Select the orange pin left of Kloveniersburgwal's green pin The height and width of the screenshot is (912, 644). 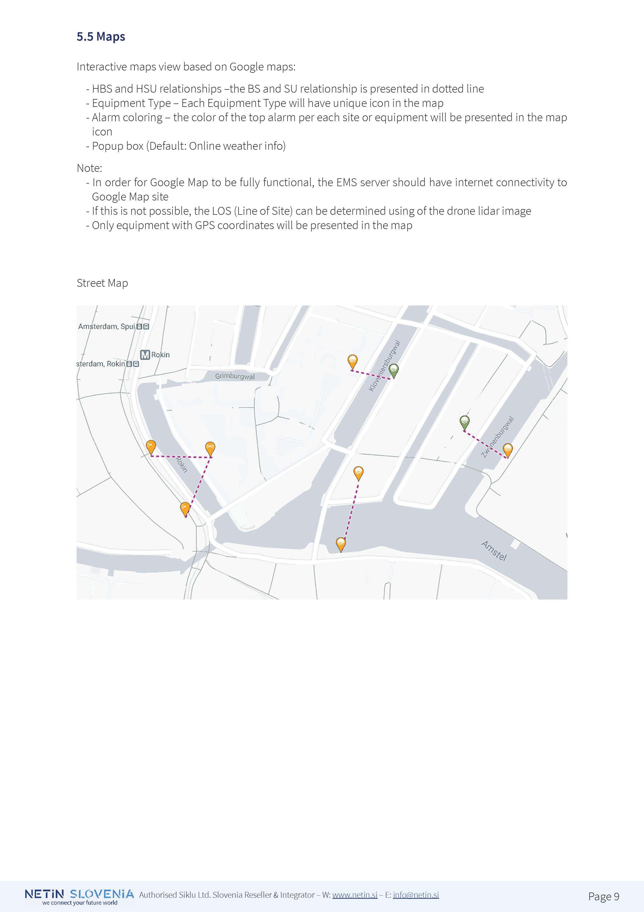[352, 361]
